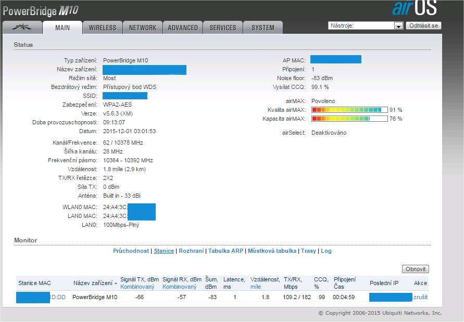Click the 62 / 10378 MHz channel value

pyautogui.click(x=123, y=143)
